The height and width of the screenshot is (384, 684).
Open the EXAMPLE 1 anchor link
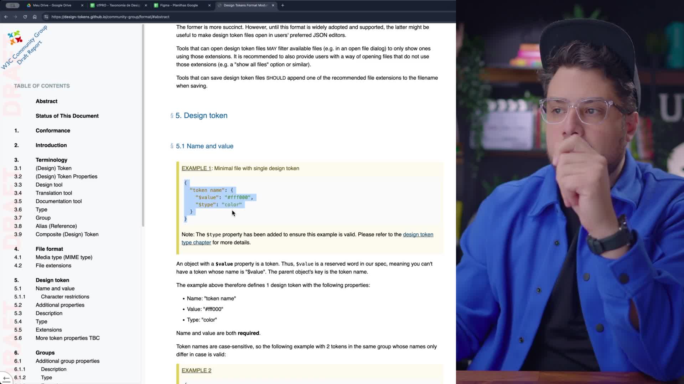pos(196,169)
